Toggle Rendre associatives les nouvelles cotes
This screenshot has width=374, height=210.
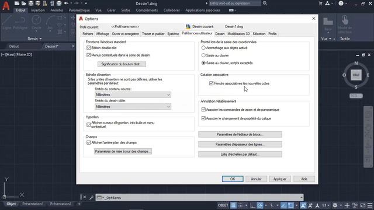pyautogui.click(x=211, y=83)
